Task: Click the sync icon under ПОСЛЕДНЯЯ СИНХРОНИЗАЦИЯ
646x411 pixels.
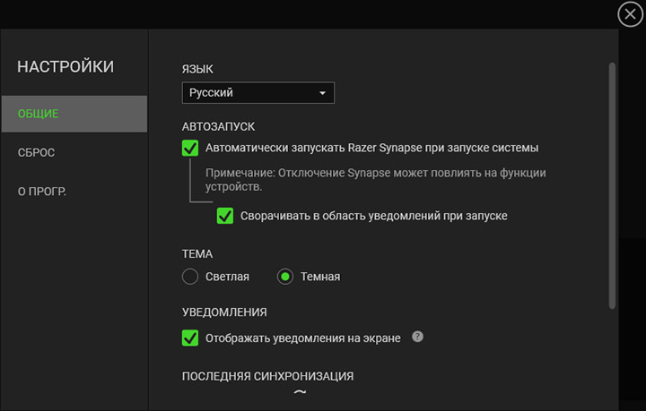Action: (300, 392)
